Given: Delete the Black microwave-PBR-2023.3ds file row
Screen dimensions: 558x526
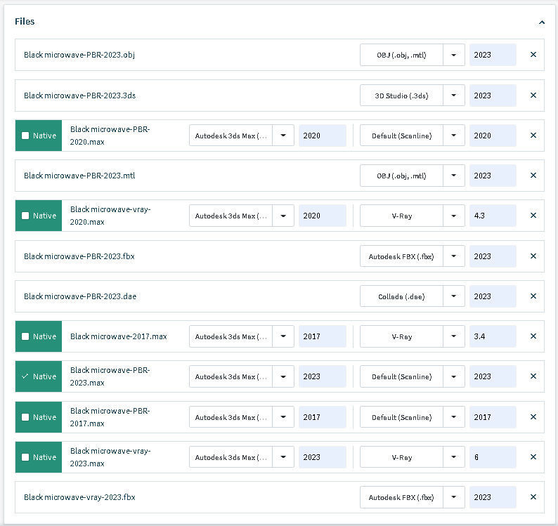Looking at the screenshot, I should (533, 96).
